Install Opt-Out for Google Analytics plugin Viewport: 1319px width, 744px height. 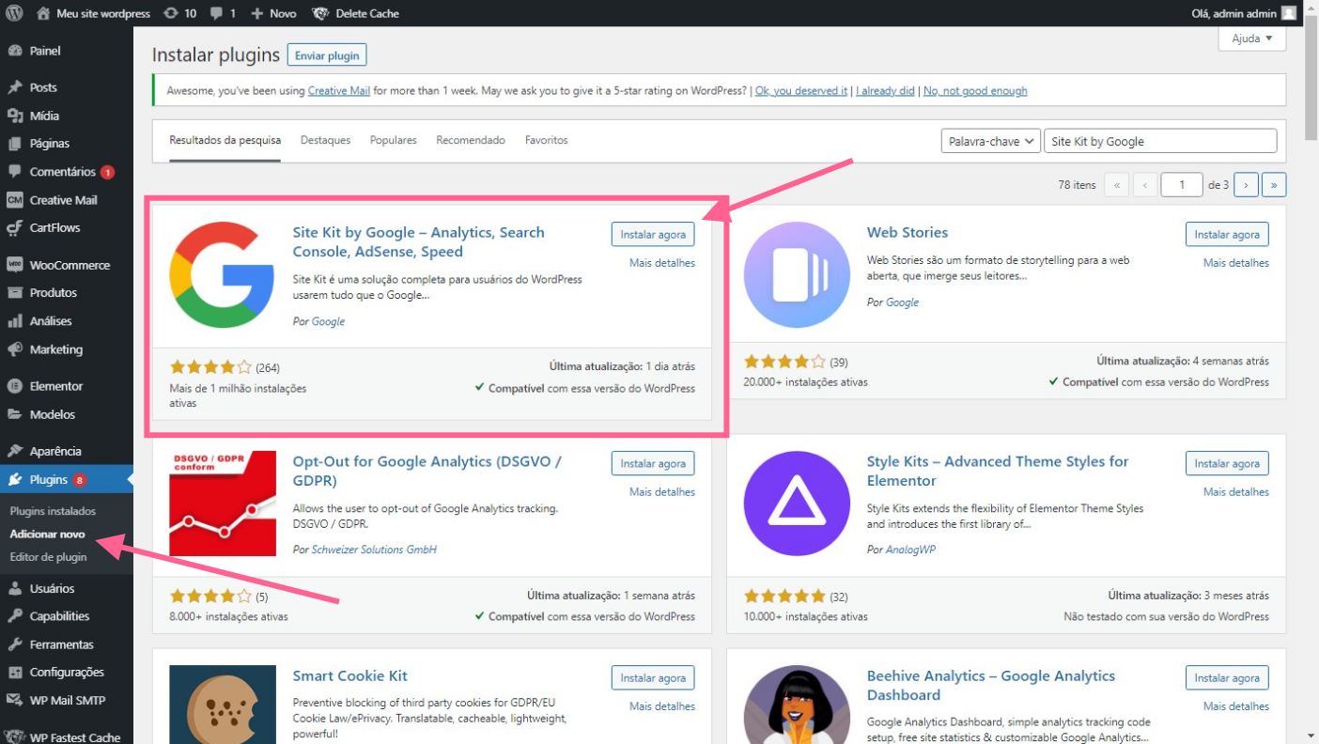coord(653,463)
